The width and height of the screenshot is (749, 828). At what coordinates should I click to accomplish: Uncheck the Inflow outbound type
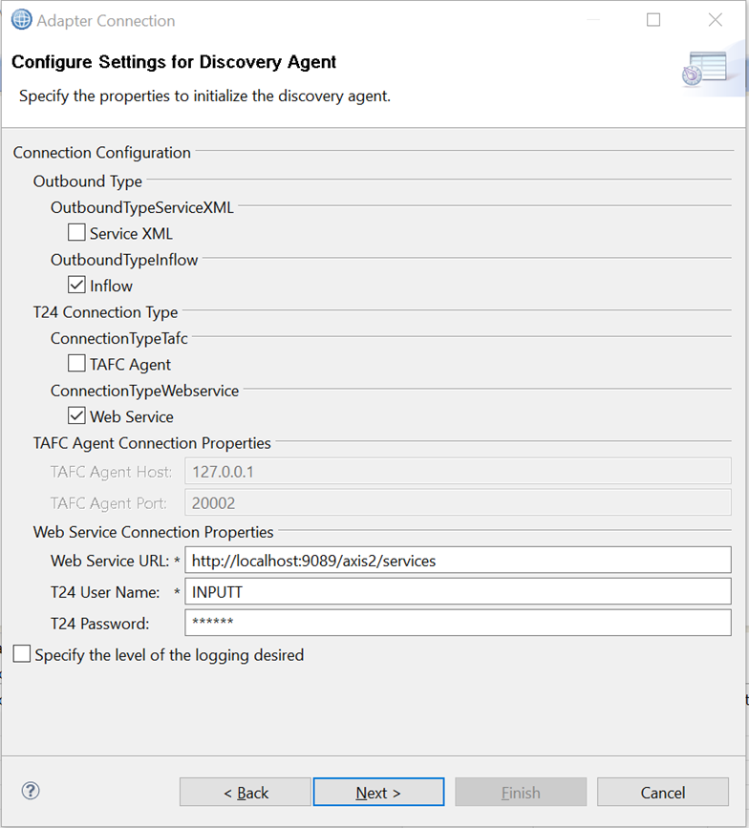76,286
